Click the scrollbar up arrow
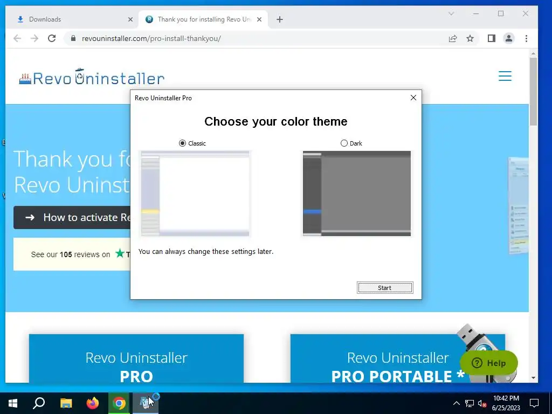The image size is (552, 414). [x=533, y=53]
